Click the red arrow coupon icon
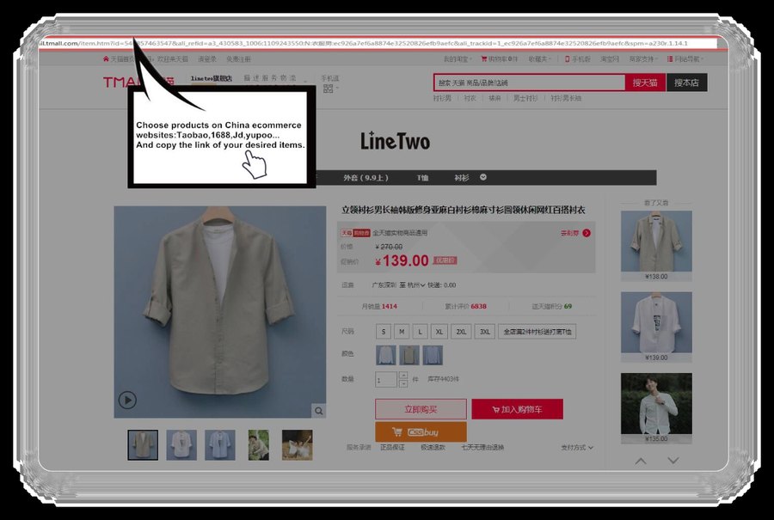The image size is (774, 520). click(587, 233)
